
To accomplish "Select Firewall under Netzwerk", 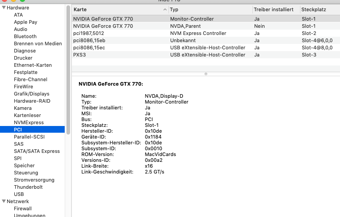I will click(23, 208).
